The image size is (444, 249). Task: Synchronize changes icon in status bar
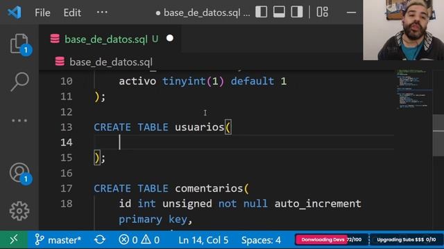(x=100, y=240)
